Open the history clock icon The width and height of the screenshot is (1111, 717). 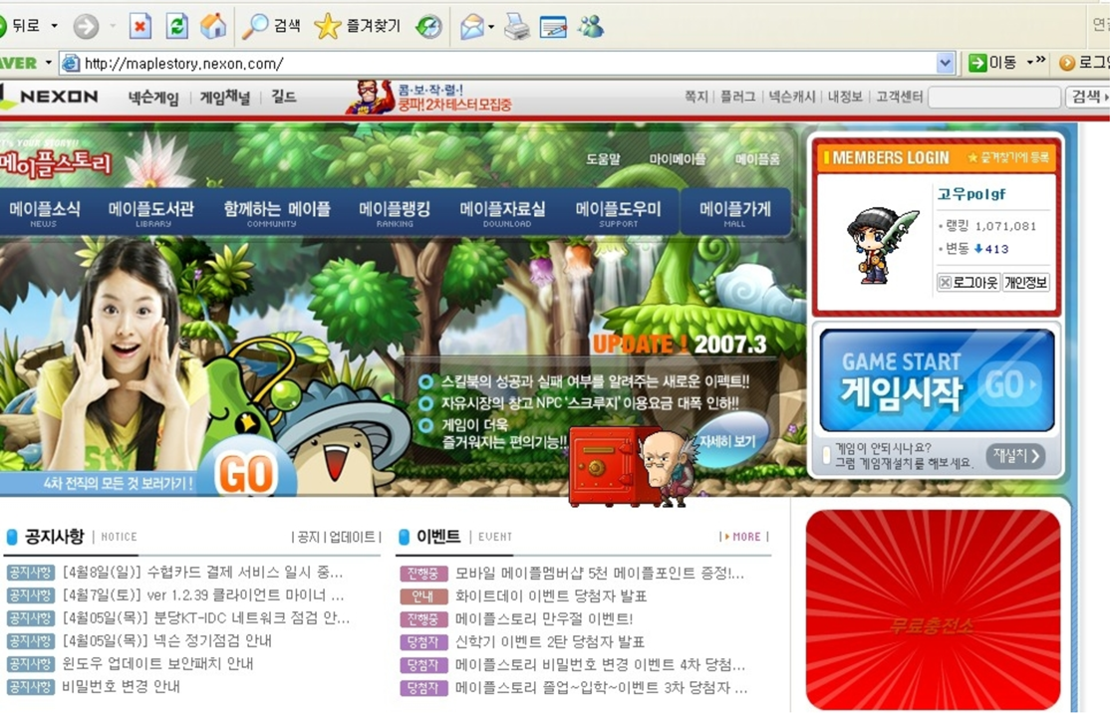pyautogui.click(x=428, y=27)
